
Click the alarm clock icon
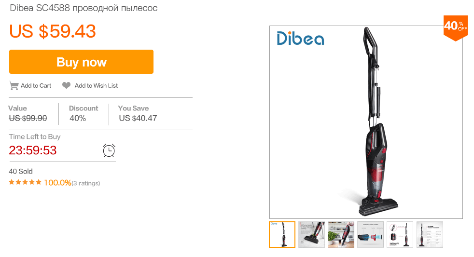(109, 150)
